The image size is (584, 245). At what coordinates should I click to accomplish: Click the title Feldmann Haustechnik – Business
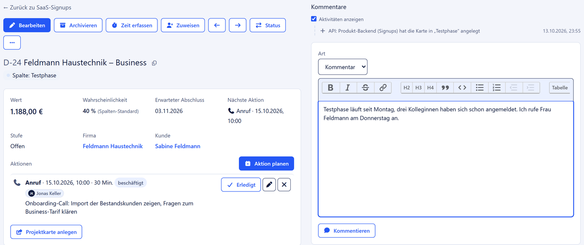(x=85, y=62)
